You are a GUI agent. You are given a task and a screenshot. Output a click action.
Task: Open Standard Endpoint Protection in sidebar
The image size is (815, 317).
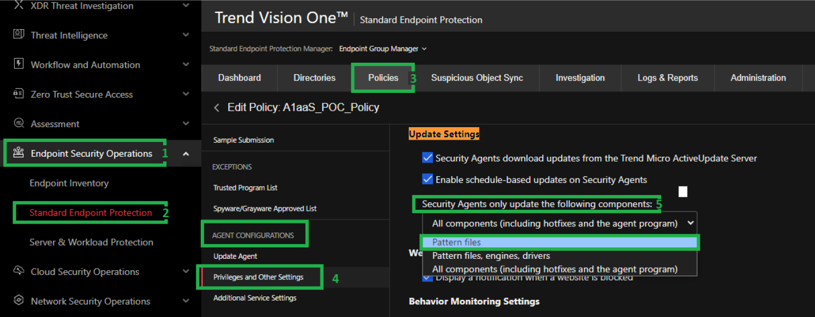click(x=91, y=213)
